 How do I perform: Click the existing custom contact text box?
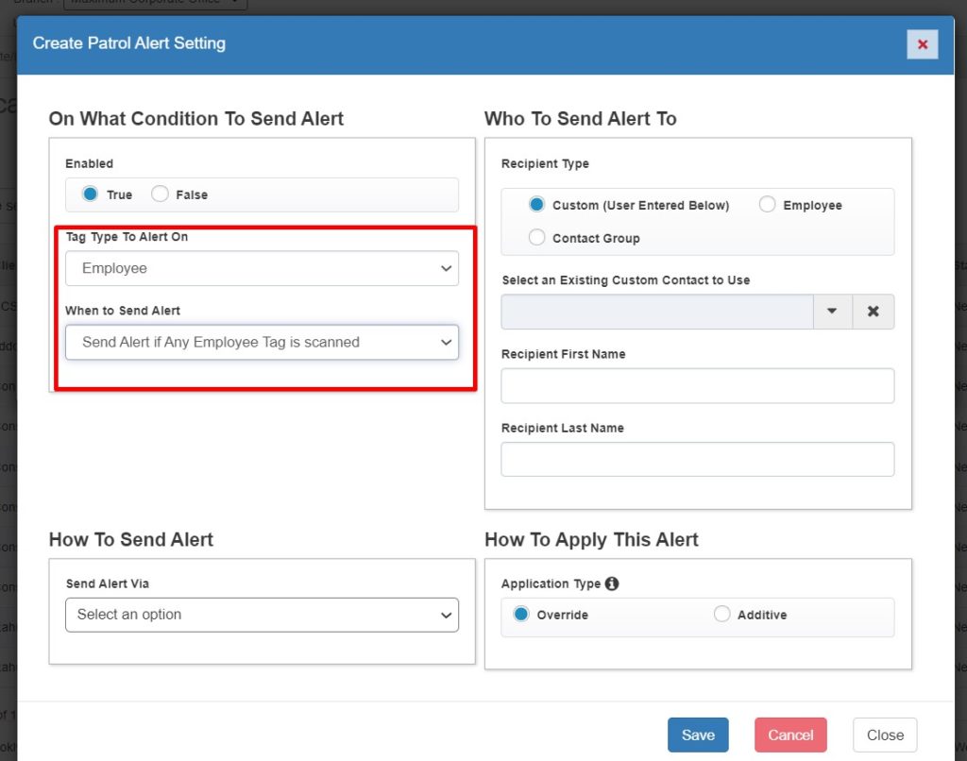pos(656,312)
